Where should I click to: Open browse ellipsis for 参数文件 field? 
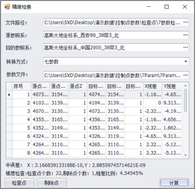point(186,75)
